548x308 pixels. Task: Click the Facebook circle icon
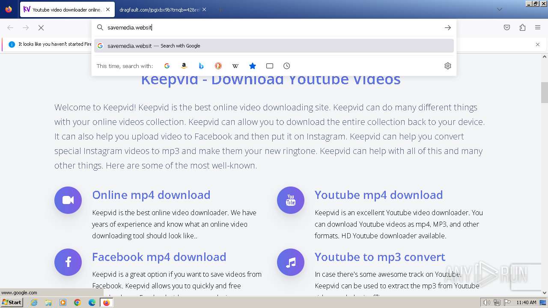[68, 262]
